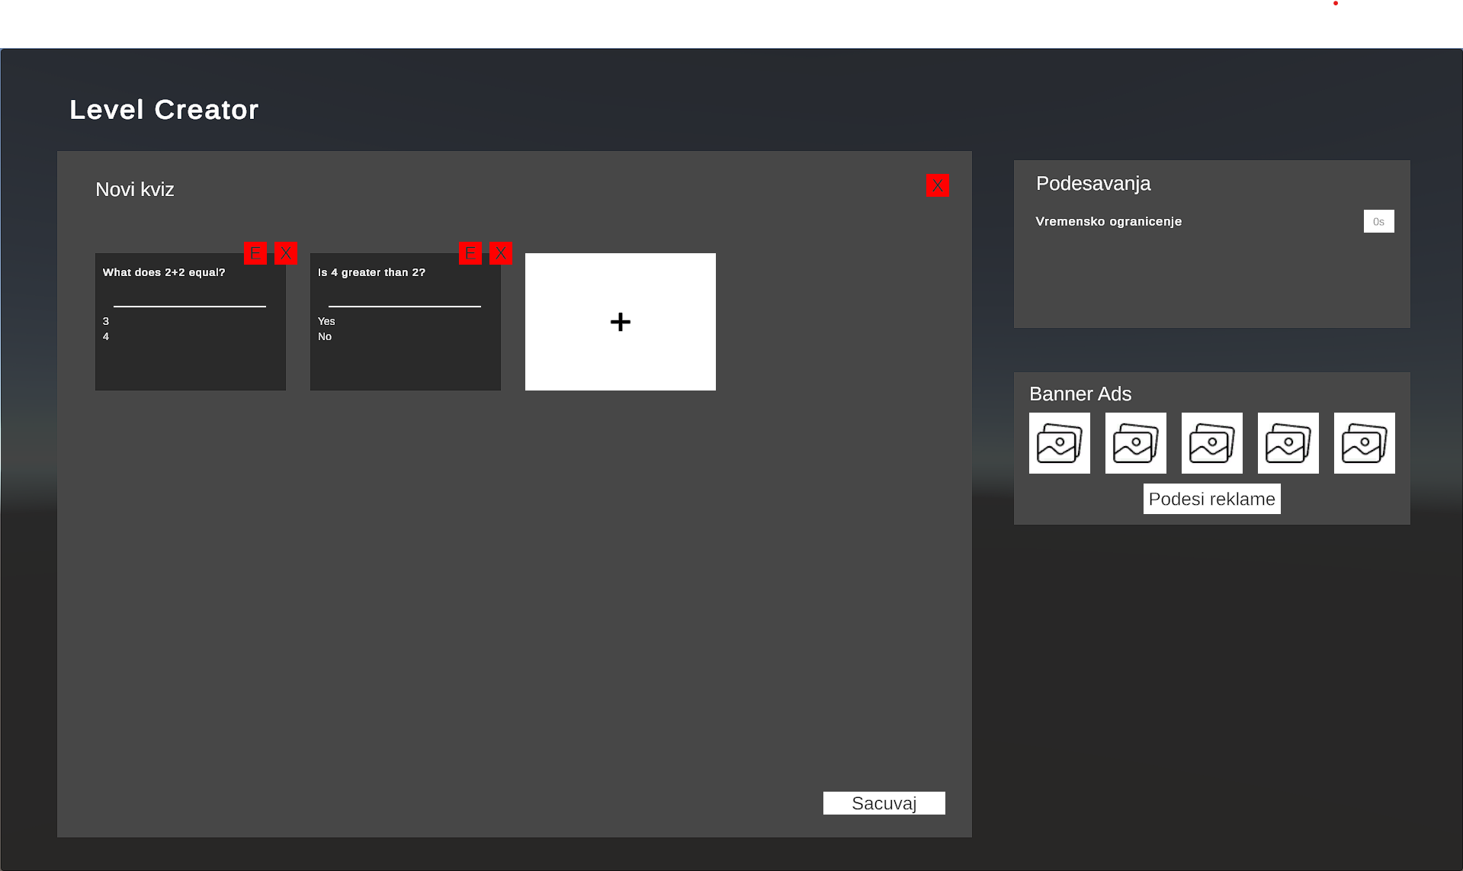This screenshot has height=871, width=1463.
Task: Select the fifth banner ad image slot
Action: (1365, 443)
